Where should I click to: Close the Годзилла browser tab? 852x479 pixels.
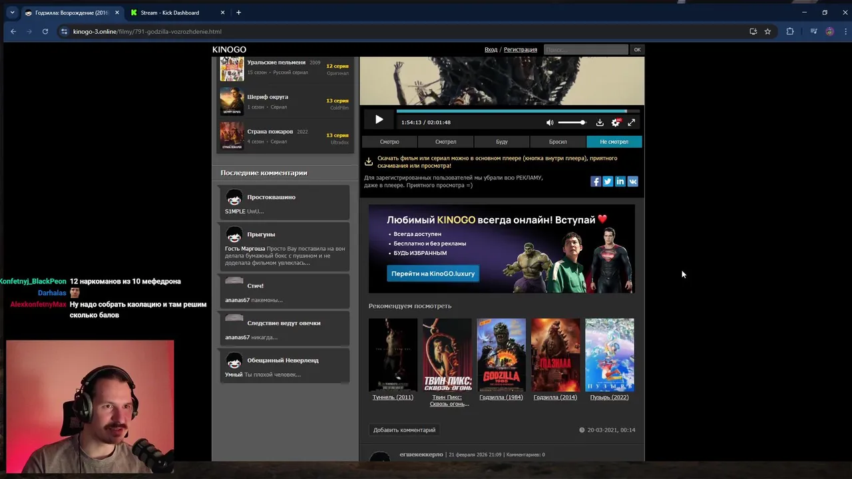point(117,13)
